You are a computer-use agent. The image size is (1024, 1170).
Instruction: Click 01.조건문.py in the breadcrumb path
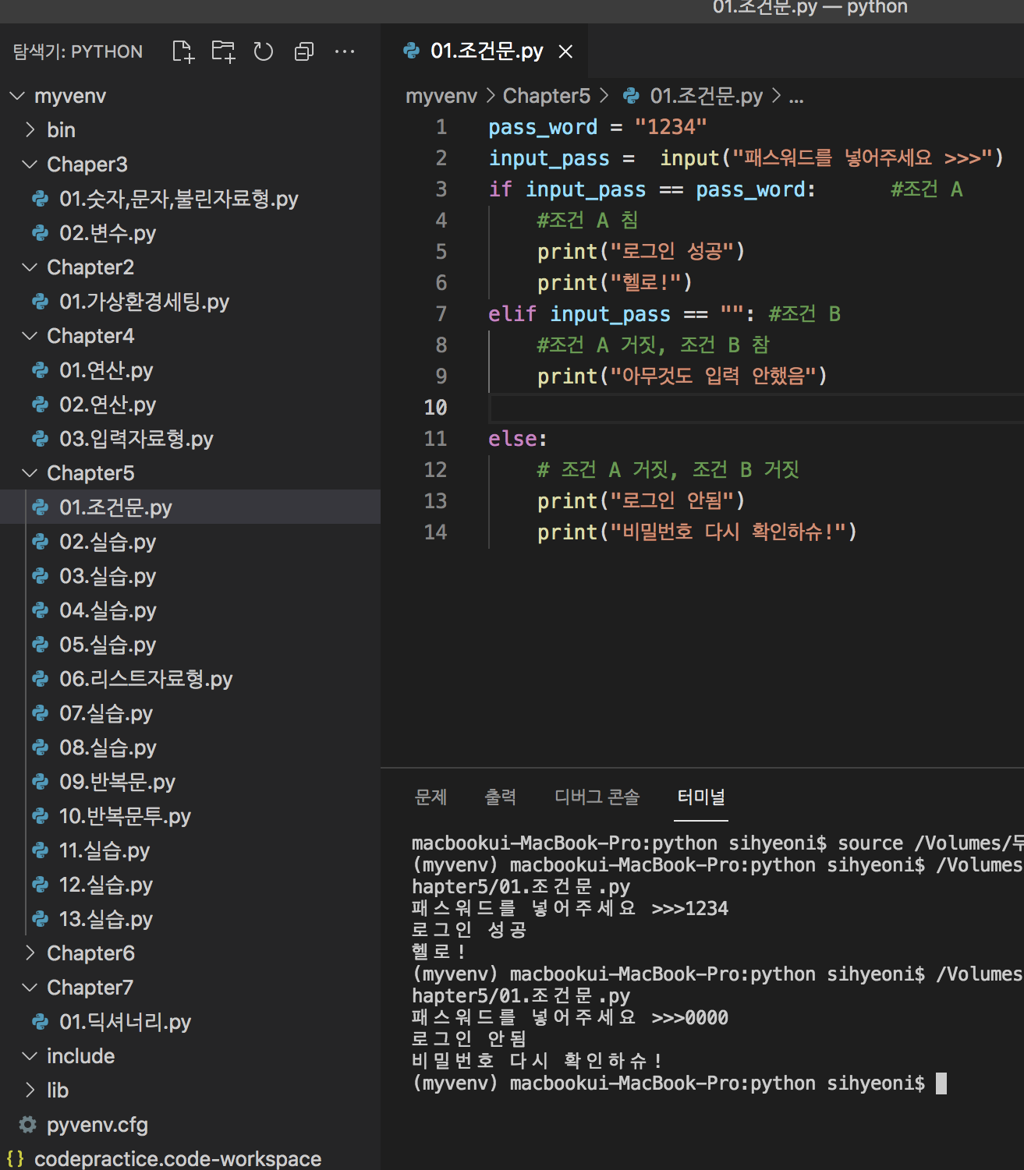click(x=707, y=96)
